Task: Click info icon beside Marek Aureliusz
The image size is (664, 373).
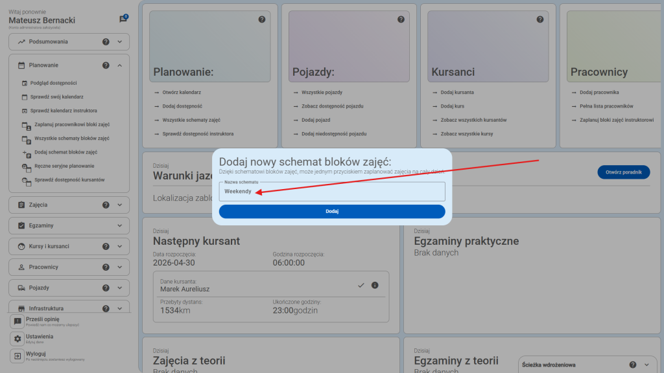Action: point(375,286)
